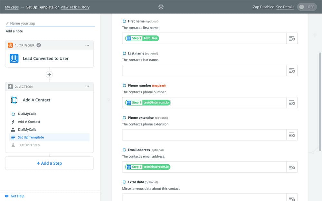Viewport: 322px width, 201px height.
Task: Select the Test This Step item
Action: (29, 145)
